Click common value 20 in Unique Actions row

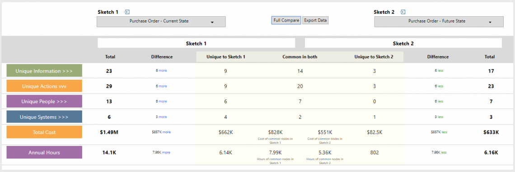pos(300,86)
